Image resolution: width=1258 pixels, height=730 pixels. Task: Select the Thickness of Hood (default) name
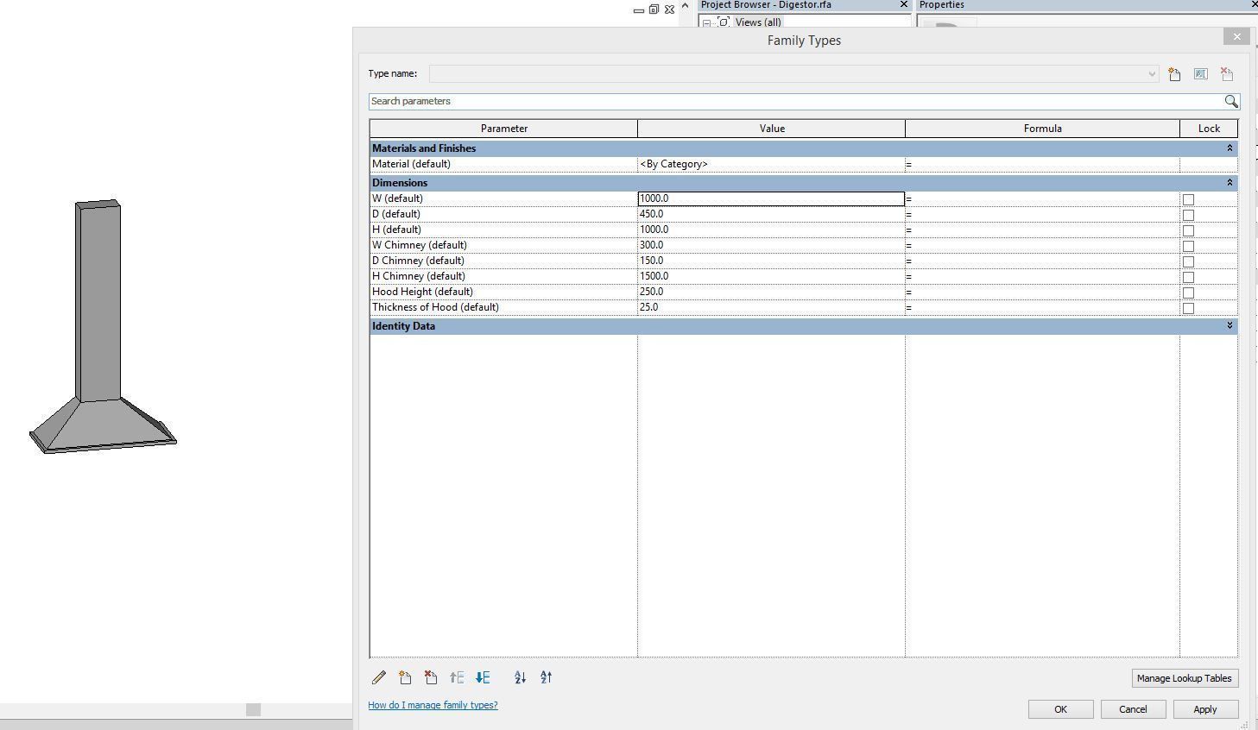point(503,307)
